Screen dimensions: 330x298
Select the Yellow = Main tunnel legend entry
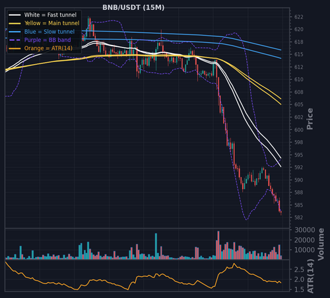point(44,23)
